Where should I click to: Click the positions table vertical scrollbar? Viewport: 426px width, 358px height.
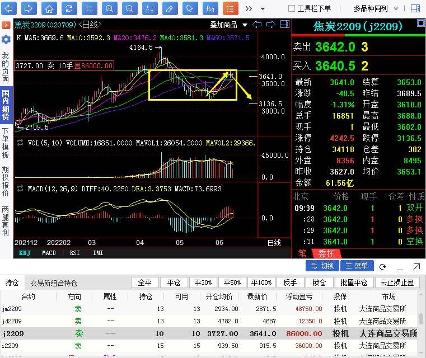tap(420, 319)
